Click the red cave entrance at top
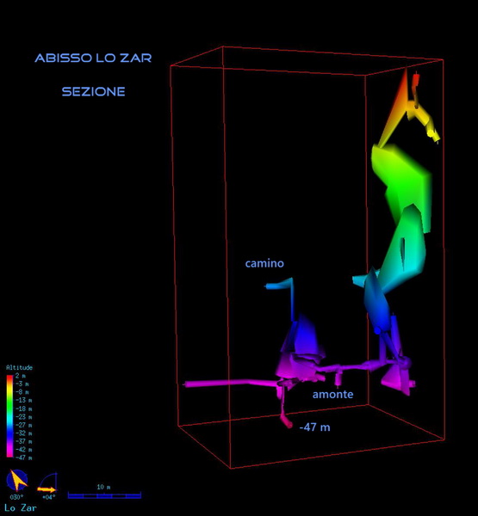 click(416, 80)
